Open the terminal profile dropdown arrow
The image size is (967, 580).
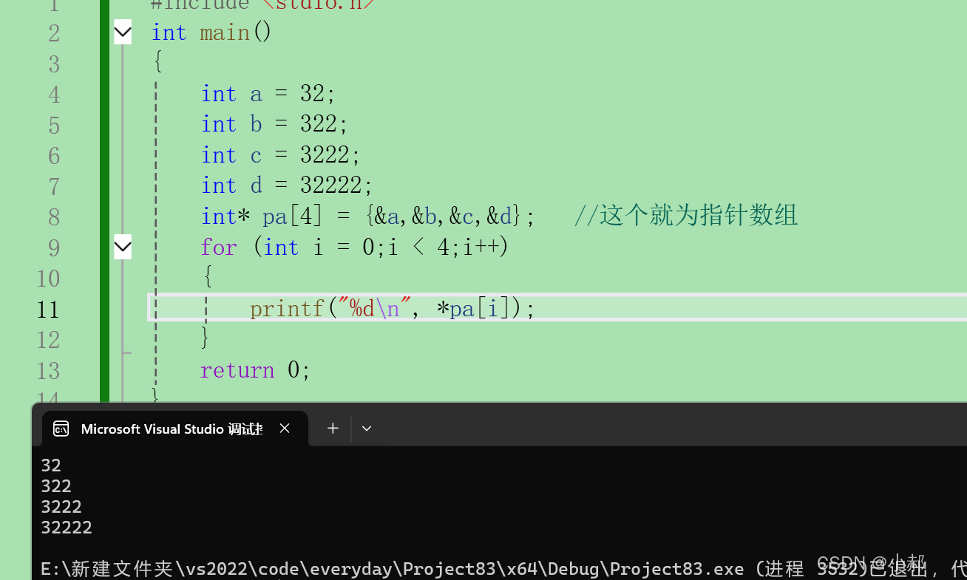pos(367,429)
